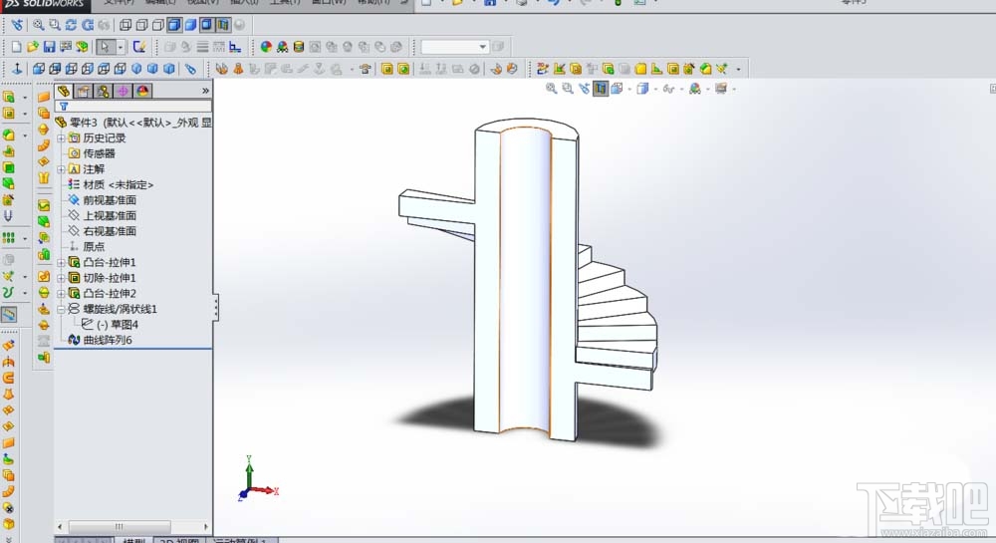Switch to the PropertyManager tab
The image size is (996, 543).
(x=84, y=91)
